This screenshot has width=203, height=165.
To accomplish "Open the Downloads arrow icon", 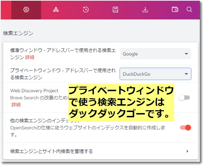I will (x=145, y=10).
